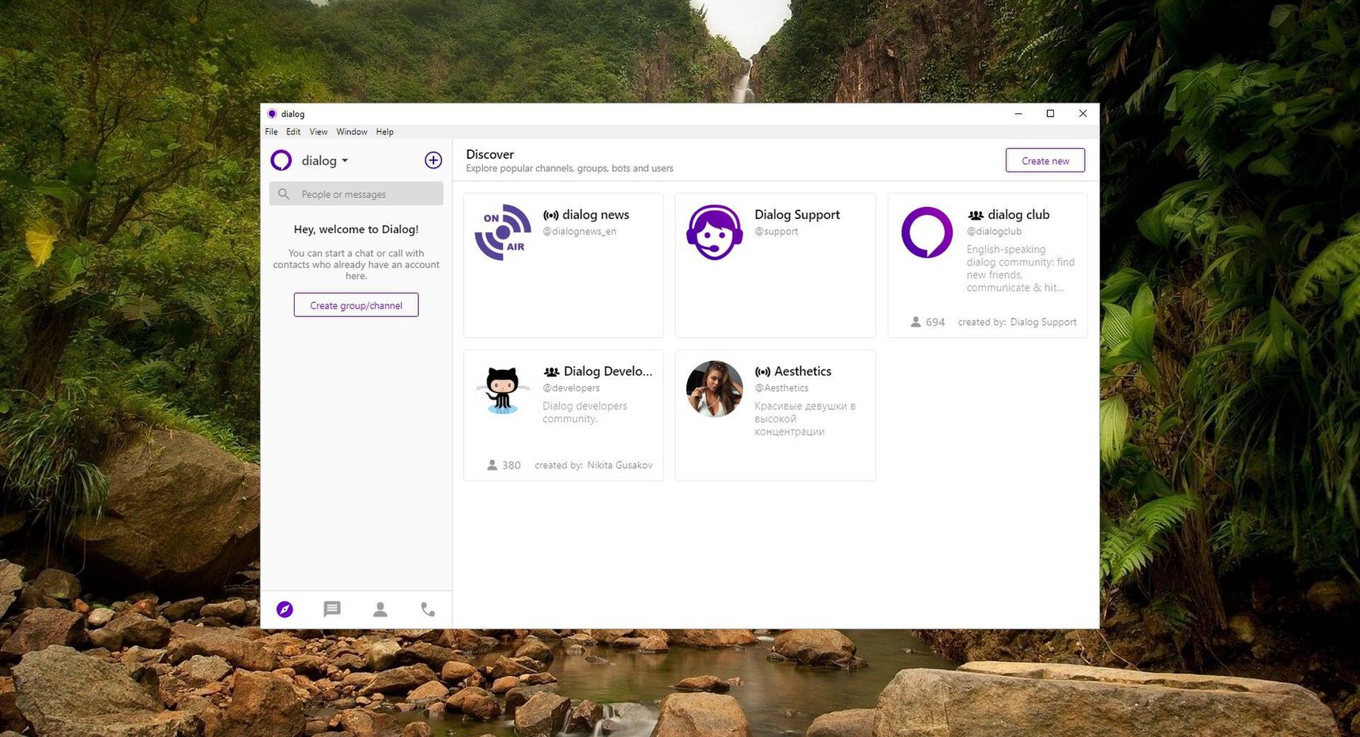This screenshot has height=737, width=1360.
Task: Click the dialog app icon in title bar
Action: coord(272,114)
